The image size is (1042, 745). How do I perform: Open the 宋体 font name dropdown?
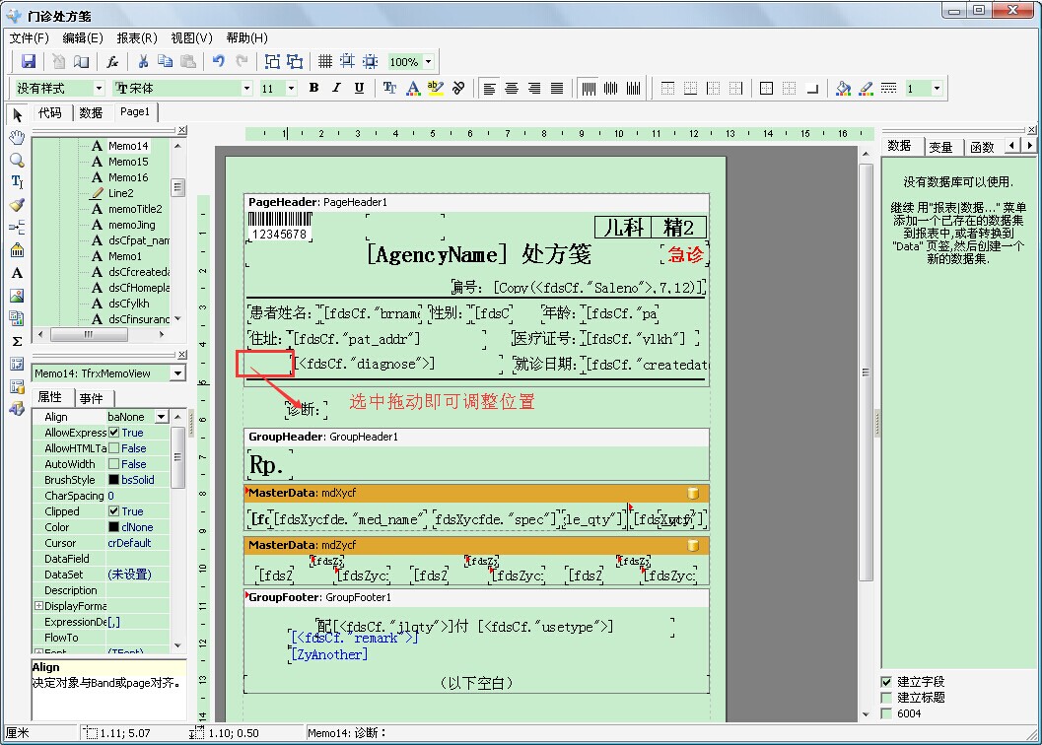click(246, 88)
